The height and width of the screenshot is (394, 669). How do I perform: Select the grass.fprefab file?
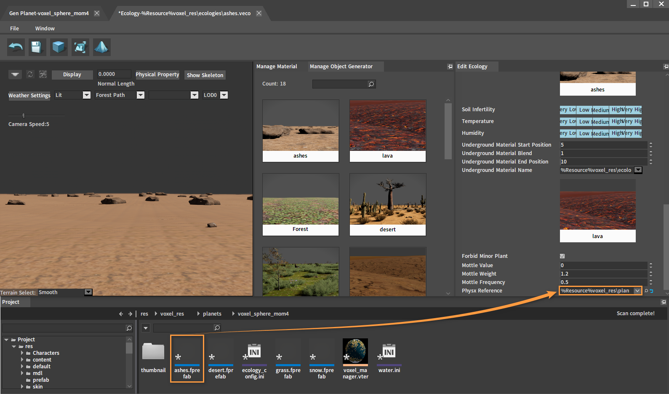(288, 359)
